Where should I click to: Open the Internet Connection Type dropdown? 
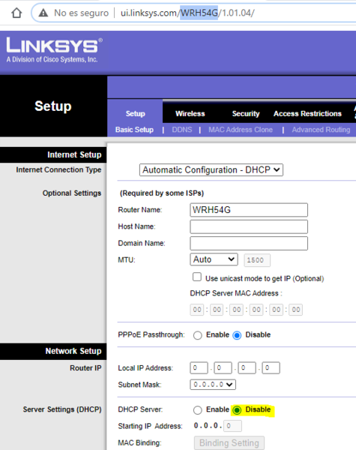(211, 170)
